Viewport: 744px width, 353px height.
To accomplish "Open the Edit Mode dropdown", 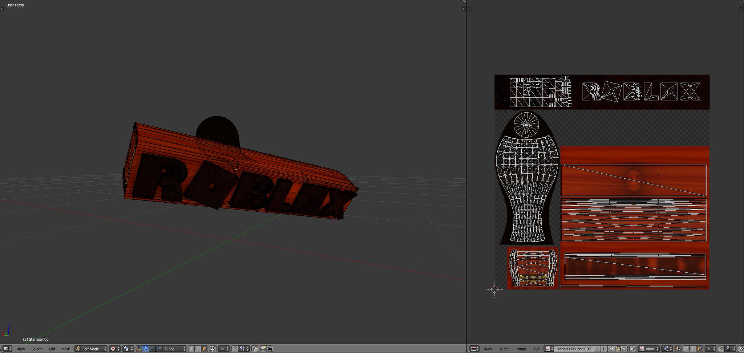I will (91, 349).
